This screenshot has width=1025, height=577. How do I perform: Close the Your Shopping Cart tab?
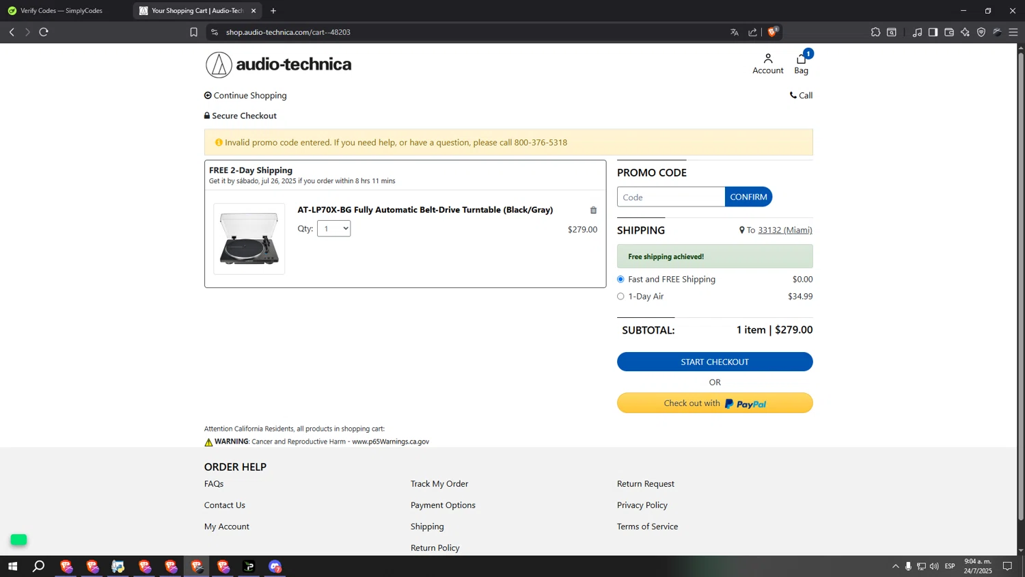coord(254,11)
